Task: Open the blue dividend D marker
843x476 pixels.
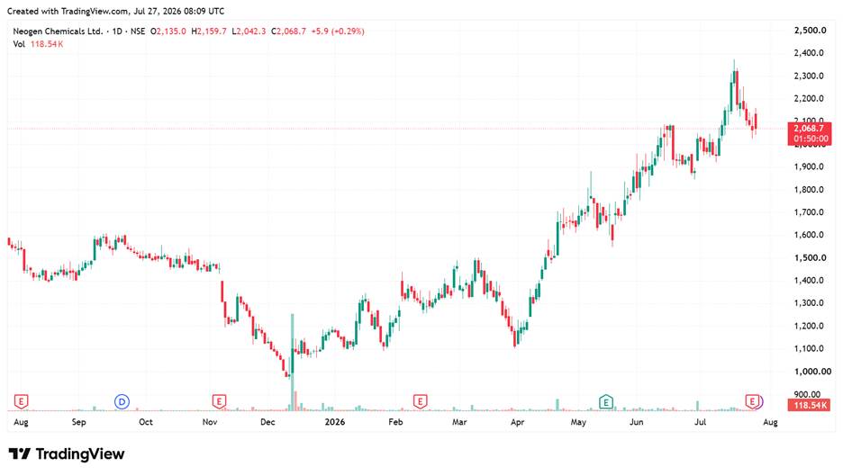Action: click(122, 401)
